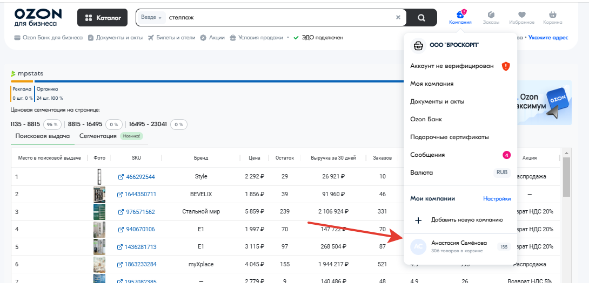Sort by Место в поисковой выдаче column

pyautogui.click(x=50, y=158)
